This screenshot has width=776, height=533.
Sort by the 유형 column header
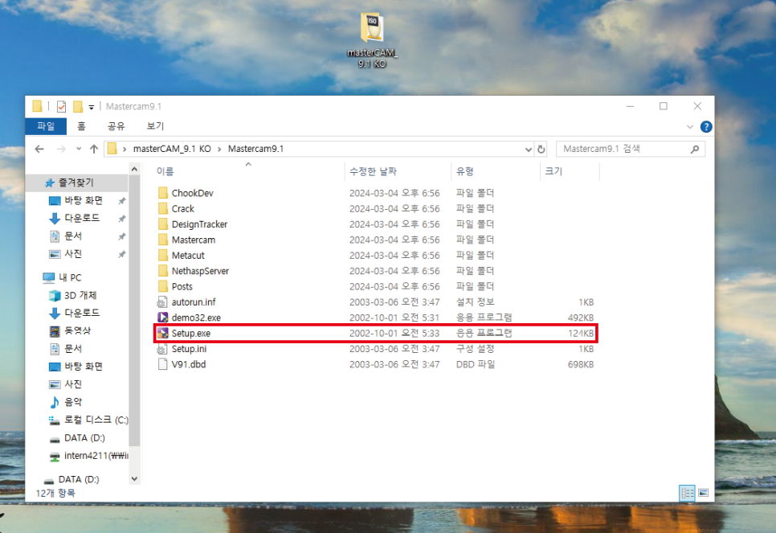(464, 171)
